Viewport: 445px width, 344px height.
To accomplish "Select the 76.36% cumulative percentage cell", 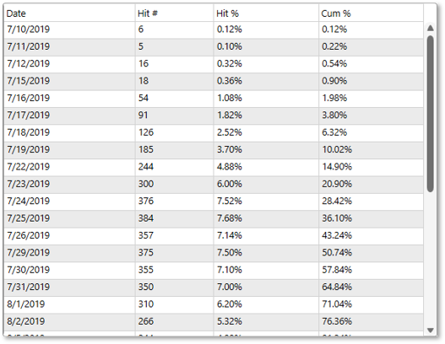I will pos(371,321).
